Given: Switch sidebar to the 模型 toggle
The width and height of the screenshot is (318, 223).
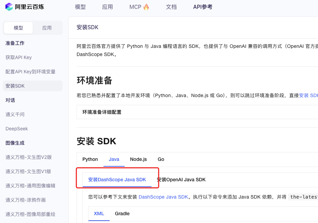Looking at the screenshot, I should click(x=18, y=28).
